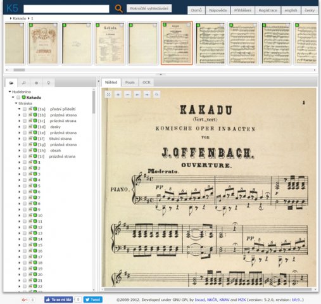Click the page type icon on [1f] row
Viewport: 321px width, 304px height.
(30, 139)
